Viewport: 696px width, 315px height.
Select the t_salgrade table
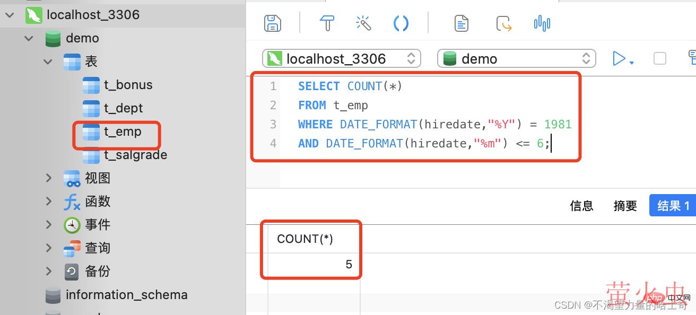135,155
